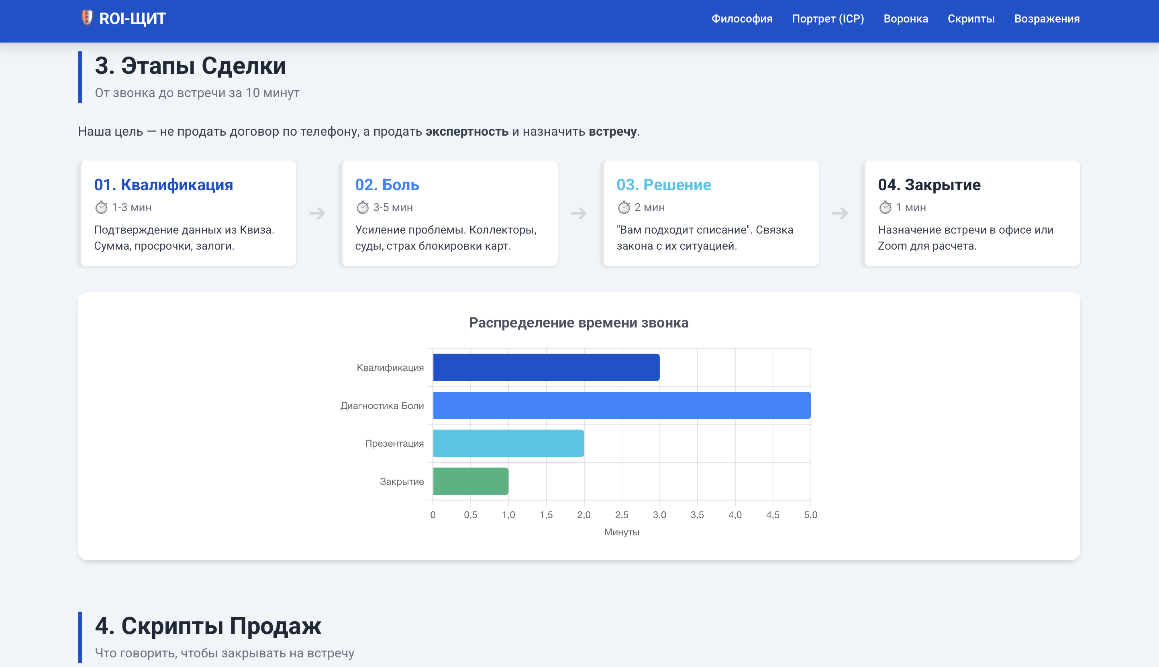Click the ROI-ЩИТ brand title text
The image size is (1159, 667).
[x=133, y=19]
